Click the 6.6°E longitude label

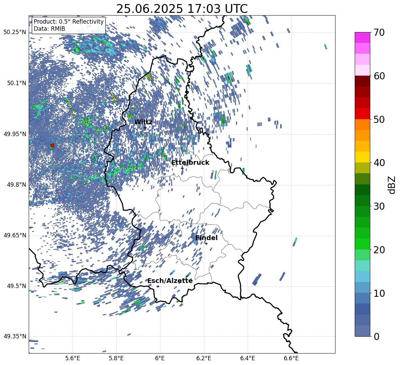(x=291, y=358)
